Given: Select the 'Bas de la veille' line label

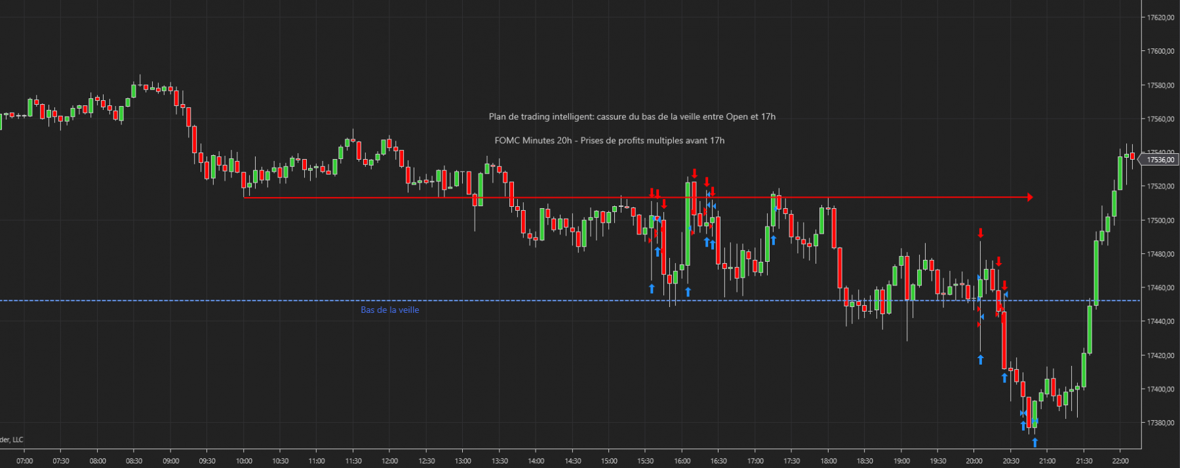Looking at the screenshot, I should click(x=389, y=310).
